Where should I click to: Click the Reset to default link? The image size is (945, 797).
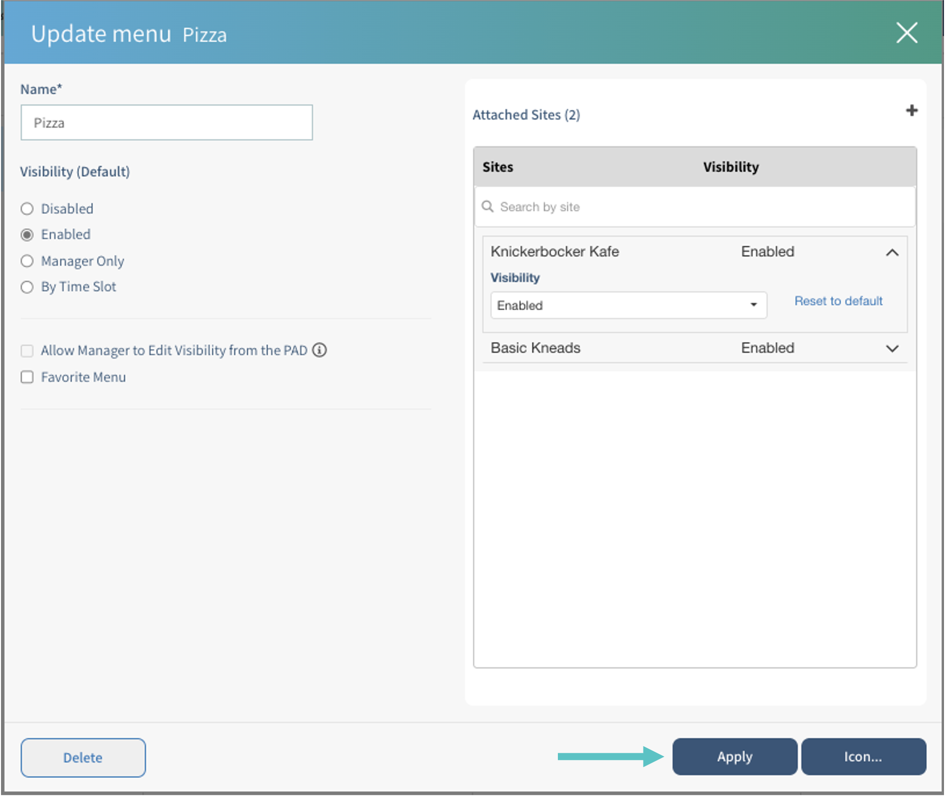point(838,301)
